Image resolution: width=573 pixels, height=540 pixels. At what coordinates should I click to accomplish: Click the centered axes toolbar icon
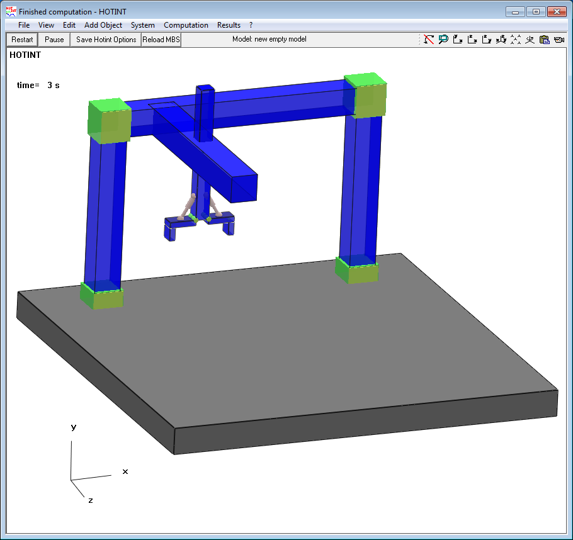pos(529,39)
